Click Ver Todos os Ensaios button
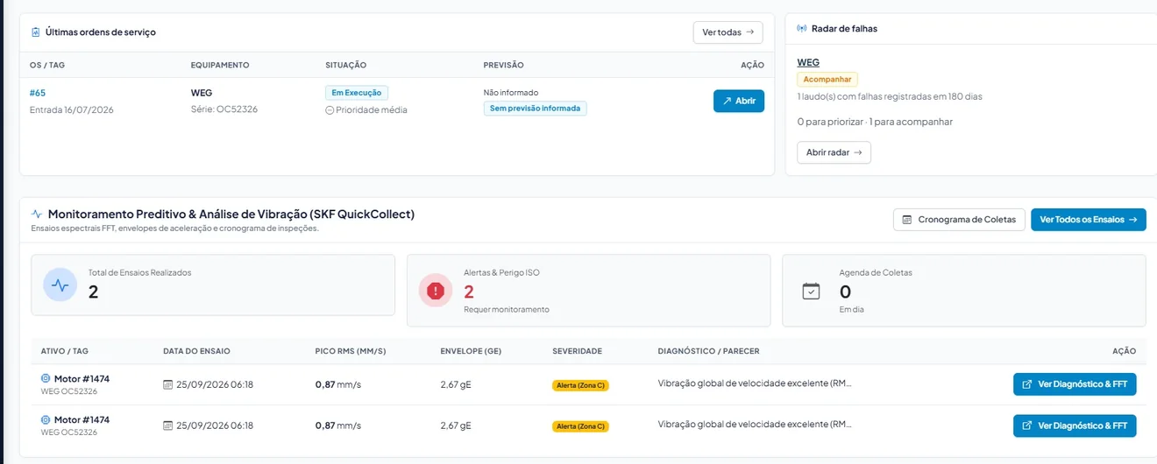Viewport: 1157px width, 464px height. 1089,220
